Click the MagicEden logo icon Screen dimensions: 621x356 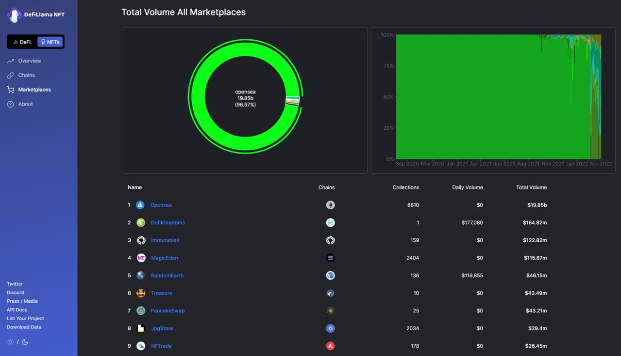pos(141,258)
